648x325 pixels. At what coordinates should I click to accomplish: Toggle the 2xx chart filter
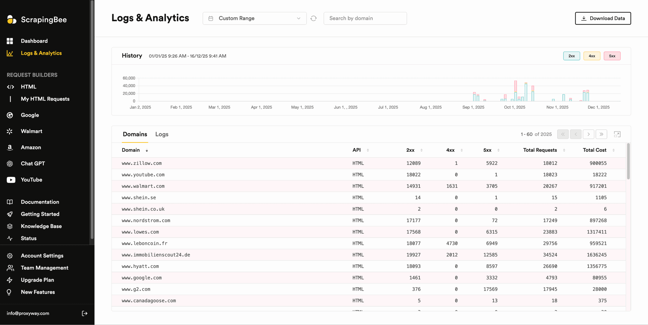pos(571,56)
